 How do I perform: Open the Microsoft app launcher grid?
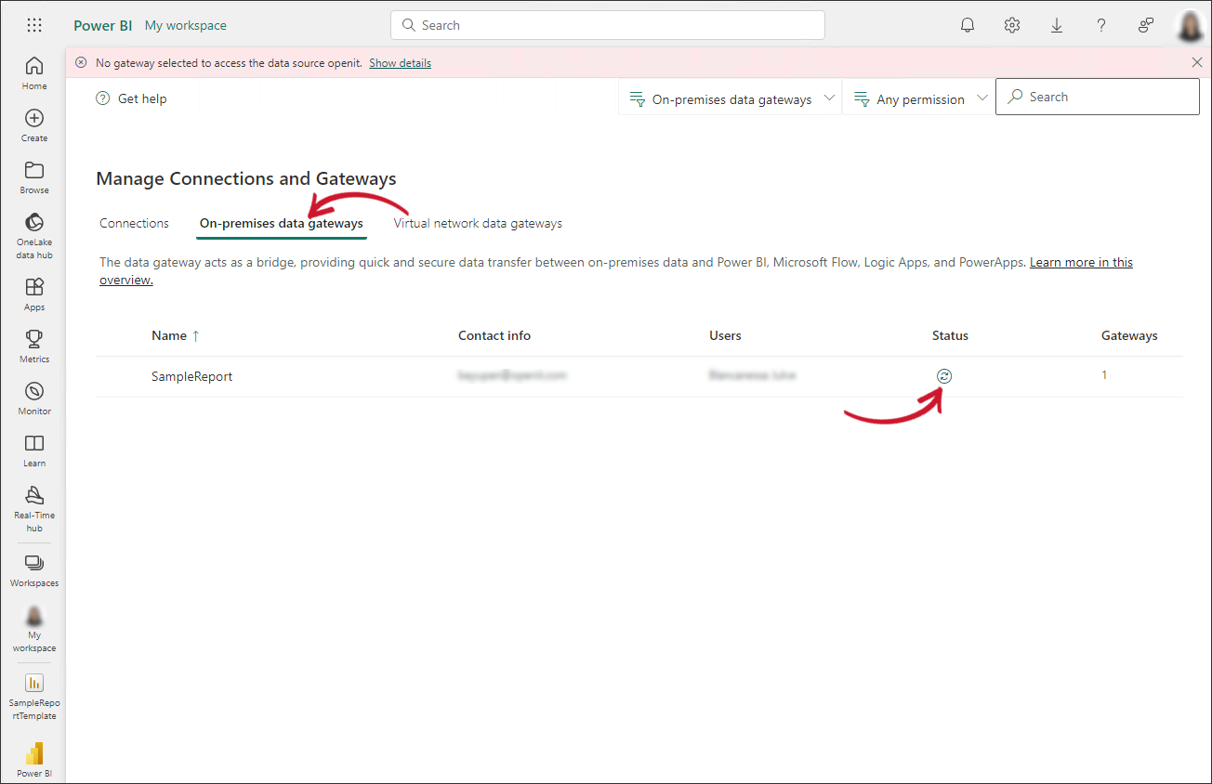[33, 25]
